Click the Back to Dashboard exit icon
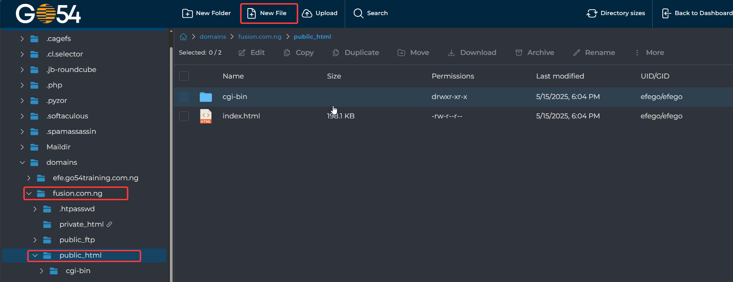The width and height of the screenshot is (733, 282). point(666,14)
